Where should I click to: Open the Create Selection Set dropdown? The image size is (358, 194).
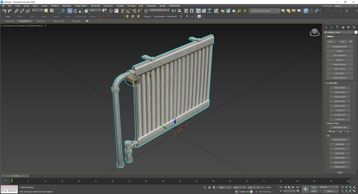[160, 10]
